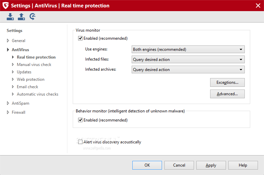
Task: Click the Apply button
Action: (211, 165)
